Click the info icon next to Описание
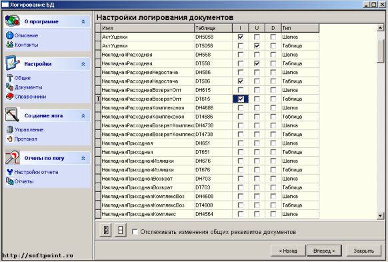 pyautogui.click(x=9, y=35)
